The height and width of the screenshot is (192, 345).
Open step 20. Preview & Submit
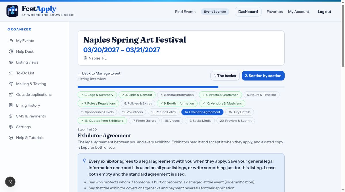pos(236,121)
